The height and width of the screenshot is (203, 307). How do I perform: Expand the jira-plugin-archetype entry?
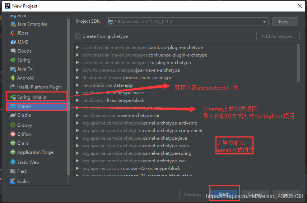coord(78,63)
